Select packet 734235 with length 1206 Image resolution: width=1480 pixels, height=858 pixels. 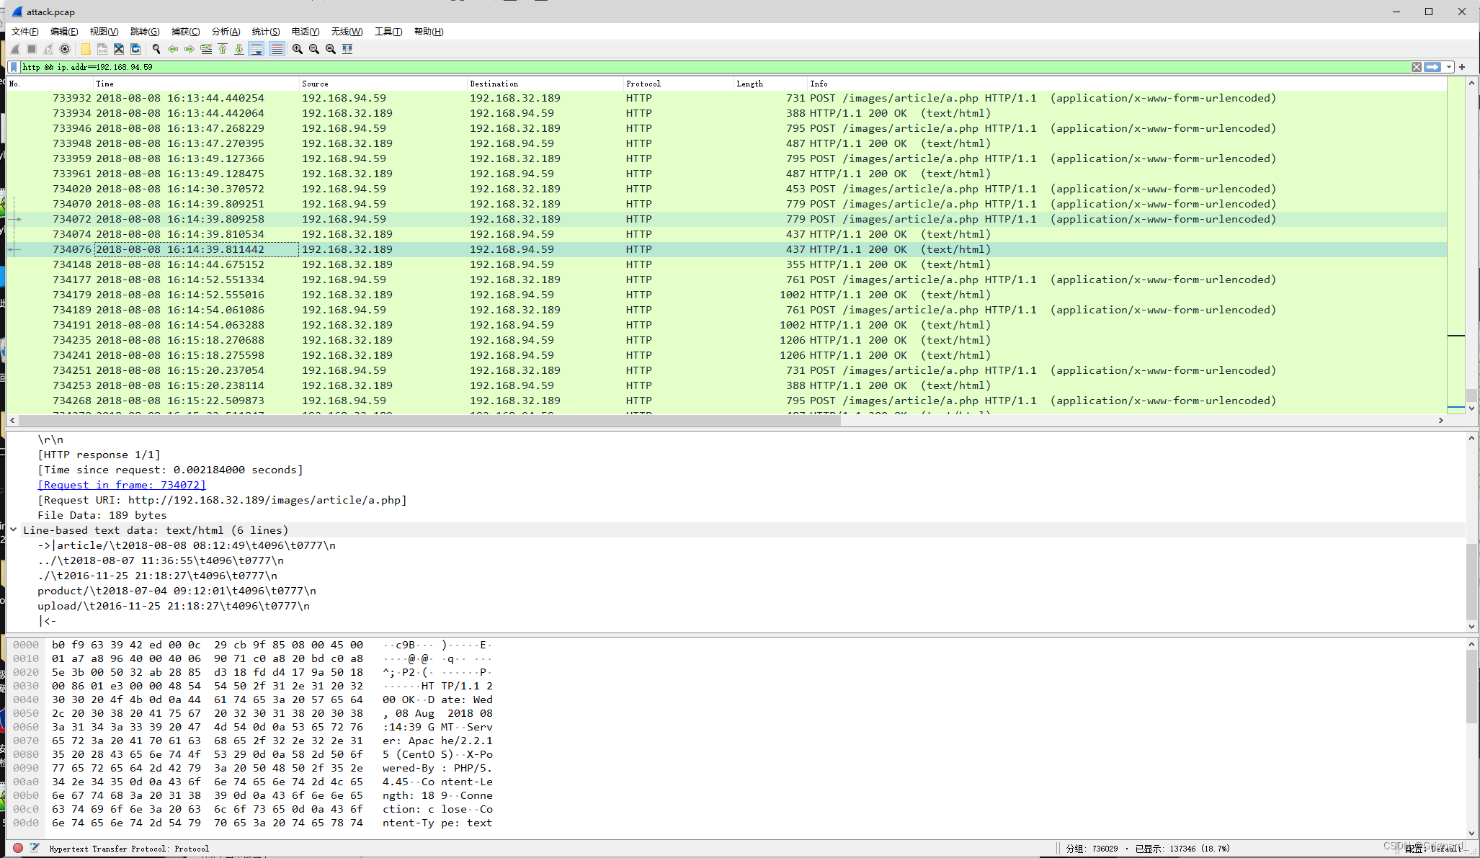(x=726, y=340)
